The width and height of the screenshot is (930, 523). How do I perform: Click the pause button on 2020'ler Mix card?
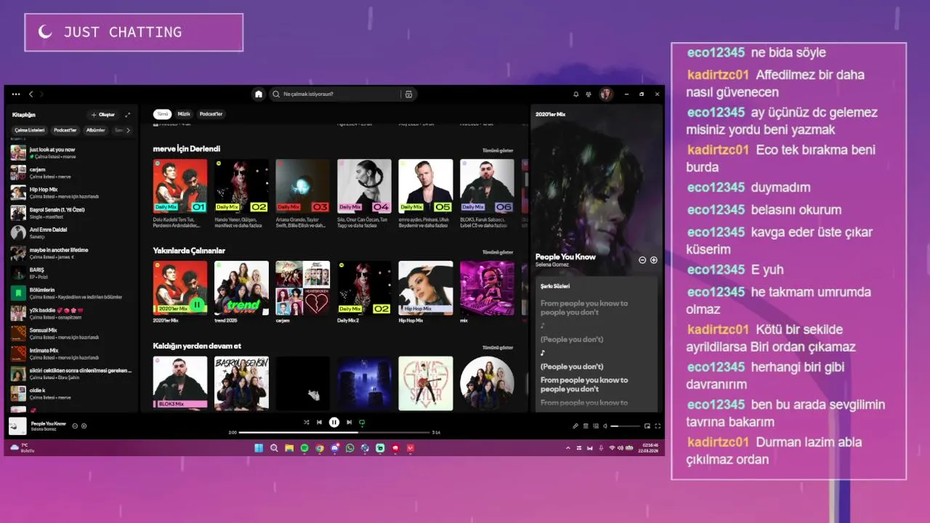(x=197, y=304)
